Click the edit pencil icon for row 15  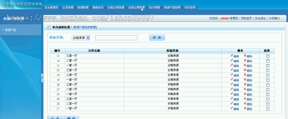tap(232, 56)
